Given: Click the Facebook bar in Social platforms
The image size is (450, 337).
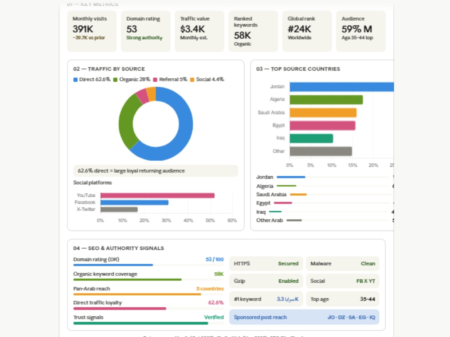Looking at the screenshot, I should tap(134, 202).
